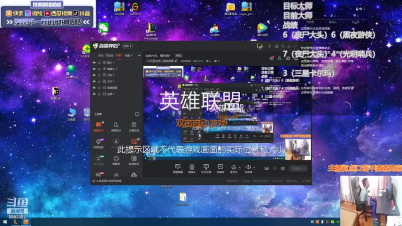The image size is (402, 226).
Task: Click the streamer avatar in the title bar
Action: click(259, 46)
